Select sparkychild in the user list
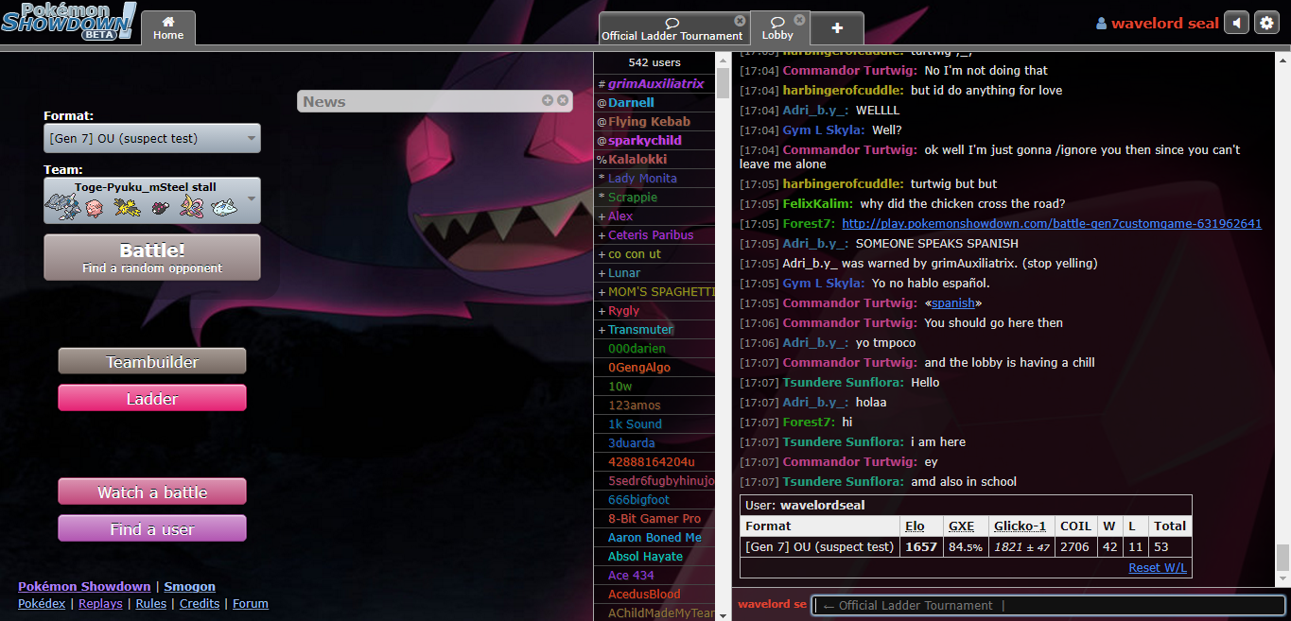The image size is (1291, 621). click(x=654, y=141)
